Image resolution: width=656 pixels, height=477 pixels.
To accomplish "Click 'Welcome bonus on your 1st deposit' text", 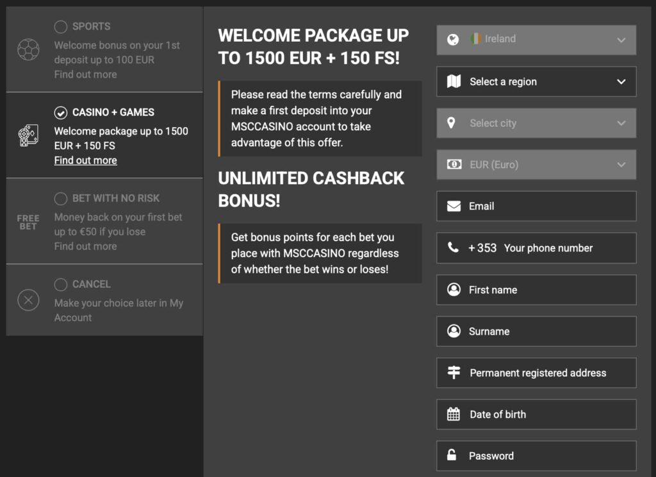I will click(117, 53).
